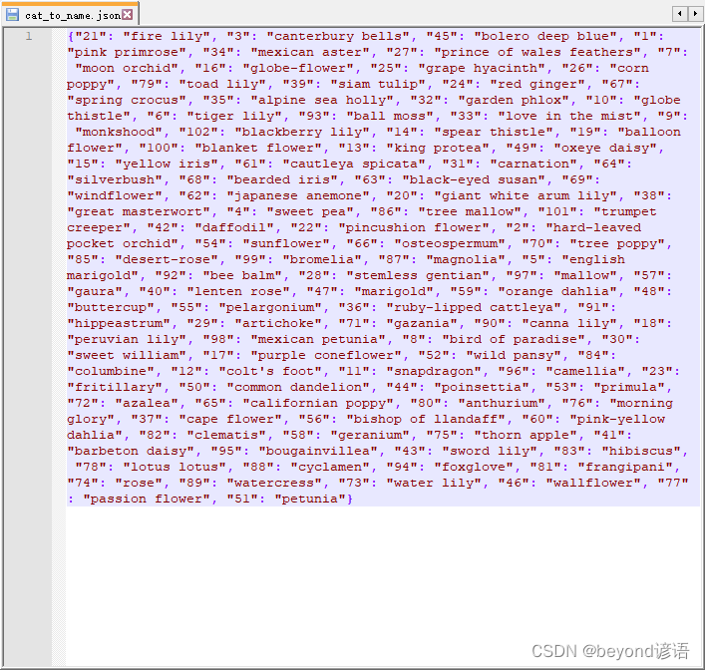
Task: Click the text "desert-rose"
Action: coord(167,260)
